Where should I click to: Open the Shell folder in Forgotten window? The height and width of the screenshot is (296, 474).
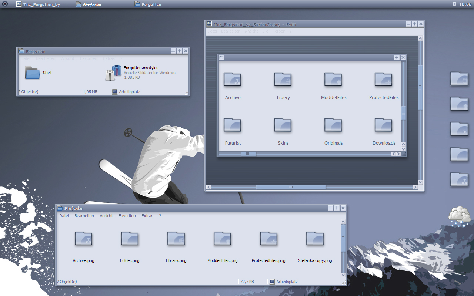(33, 73)
